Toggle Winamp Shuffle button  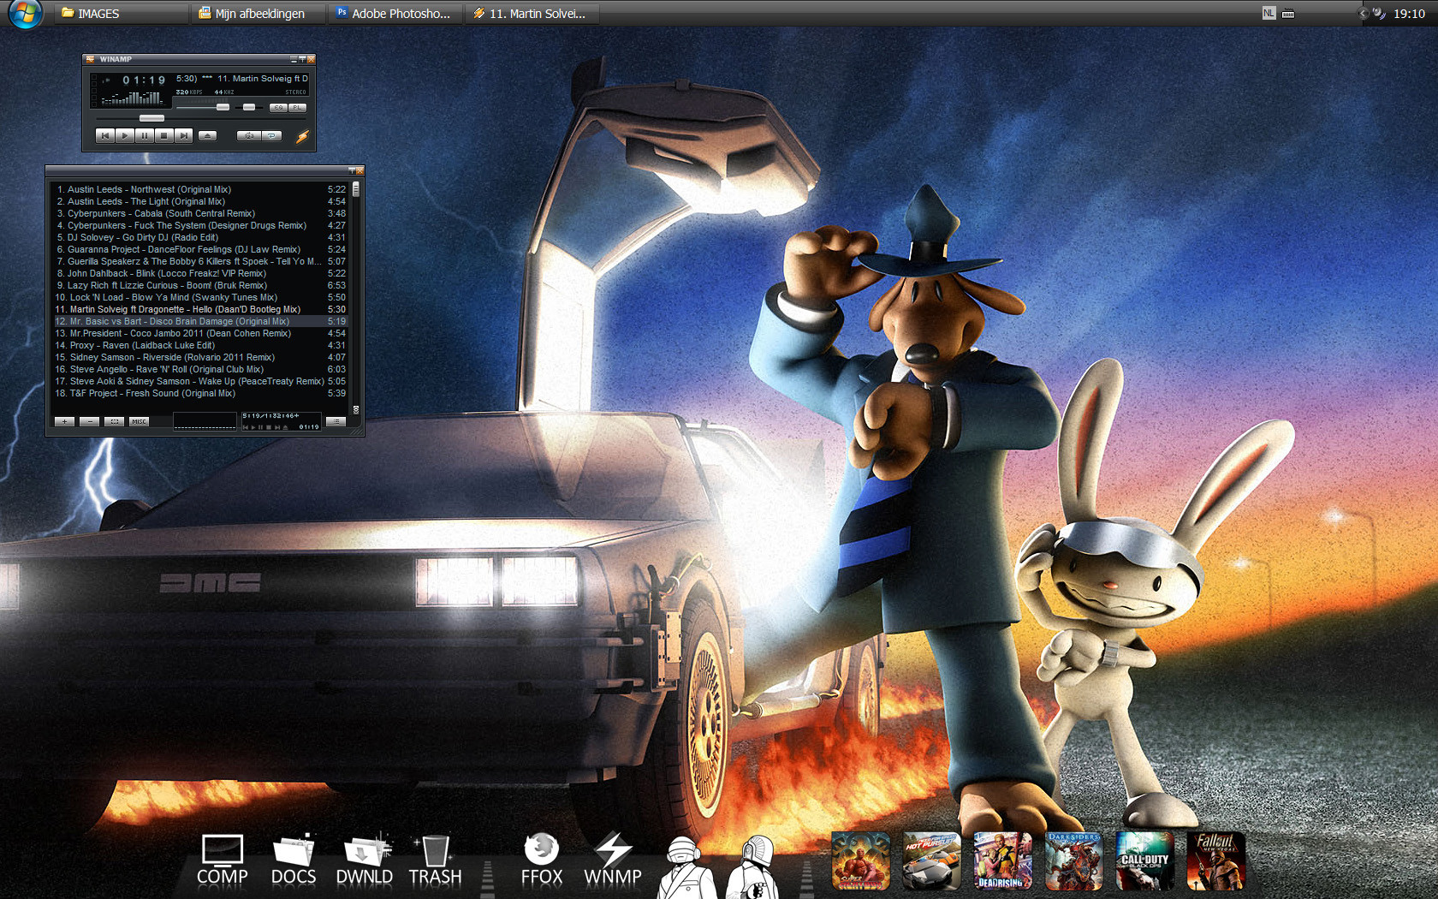(248, 135)
